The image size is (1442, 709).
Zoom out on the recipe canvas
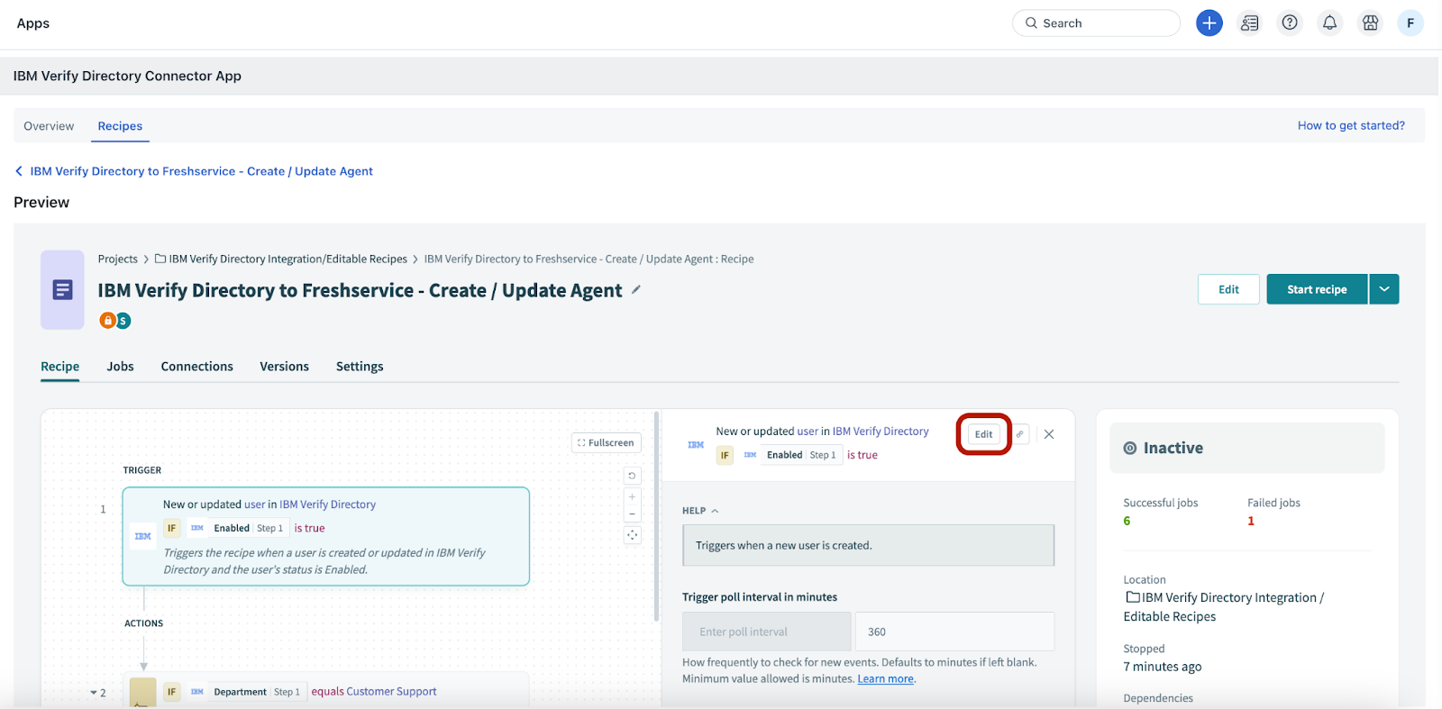(632, 514)
